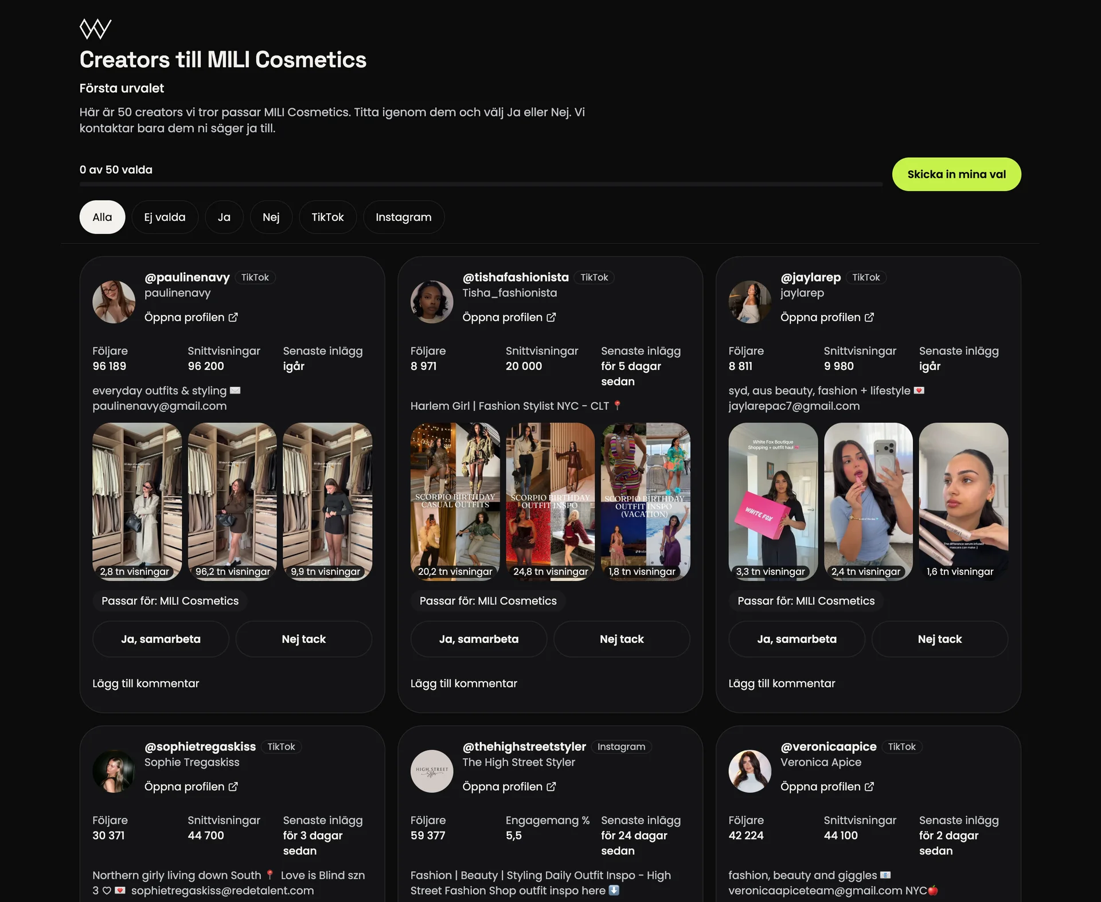1101x902 pixels.
Task: Choose Nej tack for @tishafashionista
Action: coord(622,639)
